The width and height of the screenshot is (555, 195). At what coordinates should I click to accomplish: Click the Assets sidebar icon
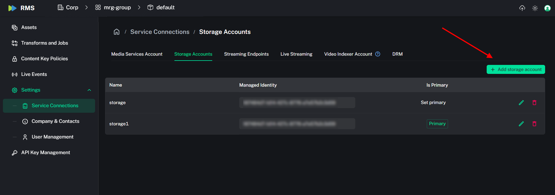pyautogui.click(x=15, y=28)
